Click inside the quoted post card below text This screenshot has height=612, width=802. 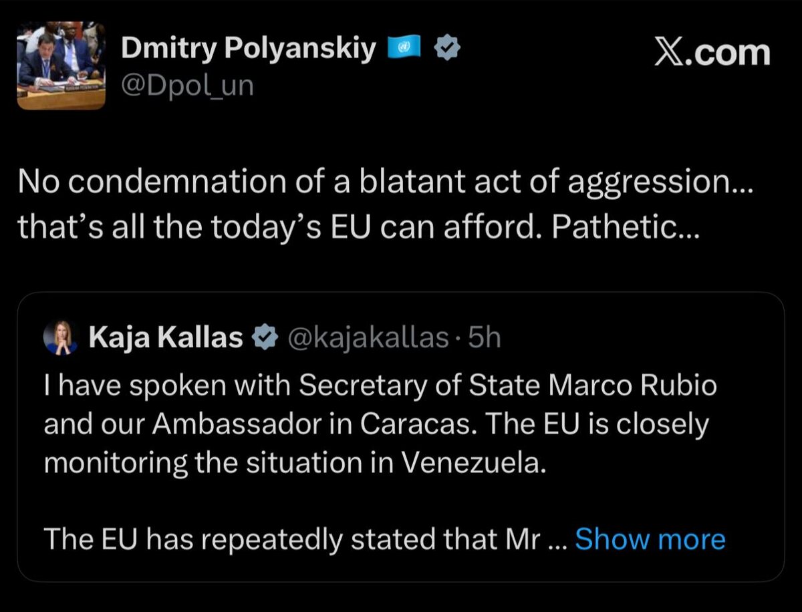click(400, 568)
